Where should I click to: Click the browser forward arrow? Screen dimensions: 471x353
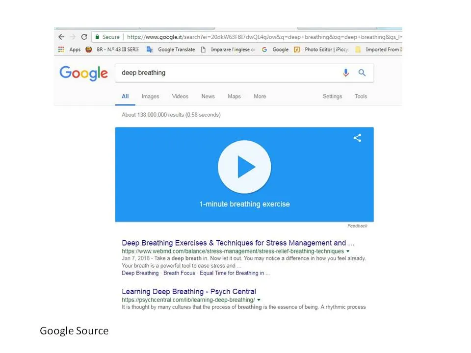coord(73,37)
